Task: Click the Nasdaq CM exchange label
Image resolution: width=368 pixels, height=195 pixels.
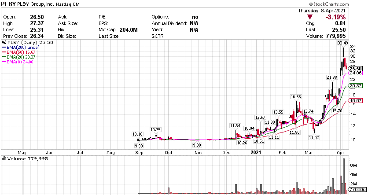Action: click(68, 4)
